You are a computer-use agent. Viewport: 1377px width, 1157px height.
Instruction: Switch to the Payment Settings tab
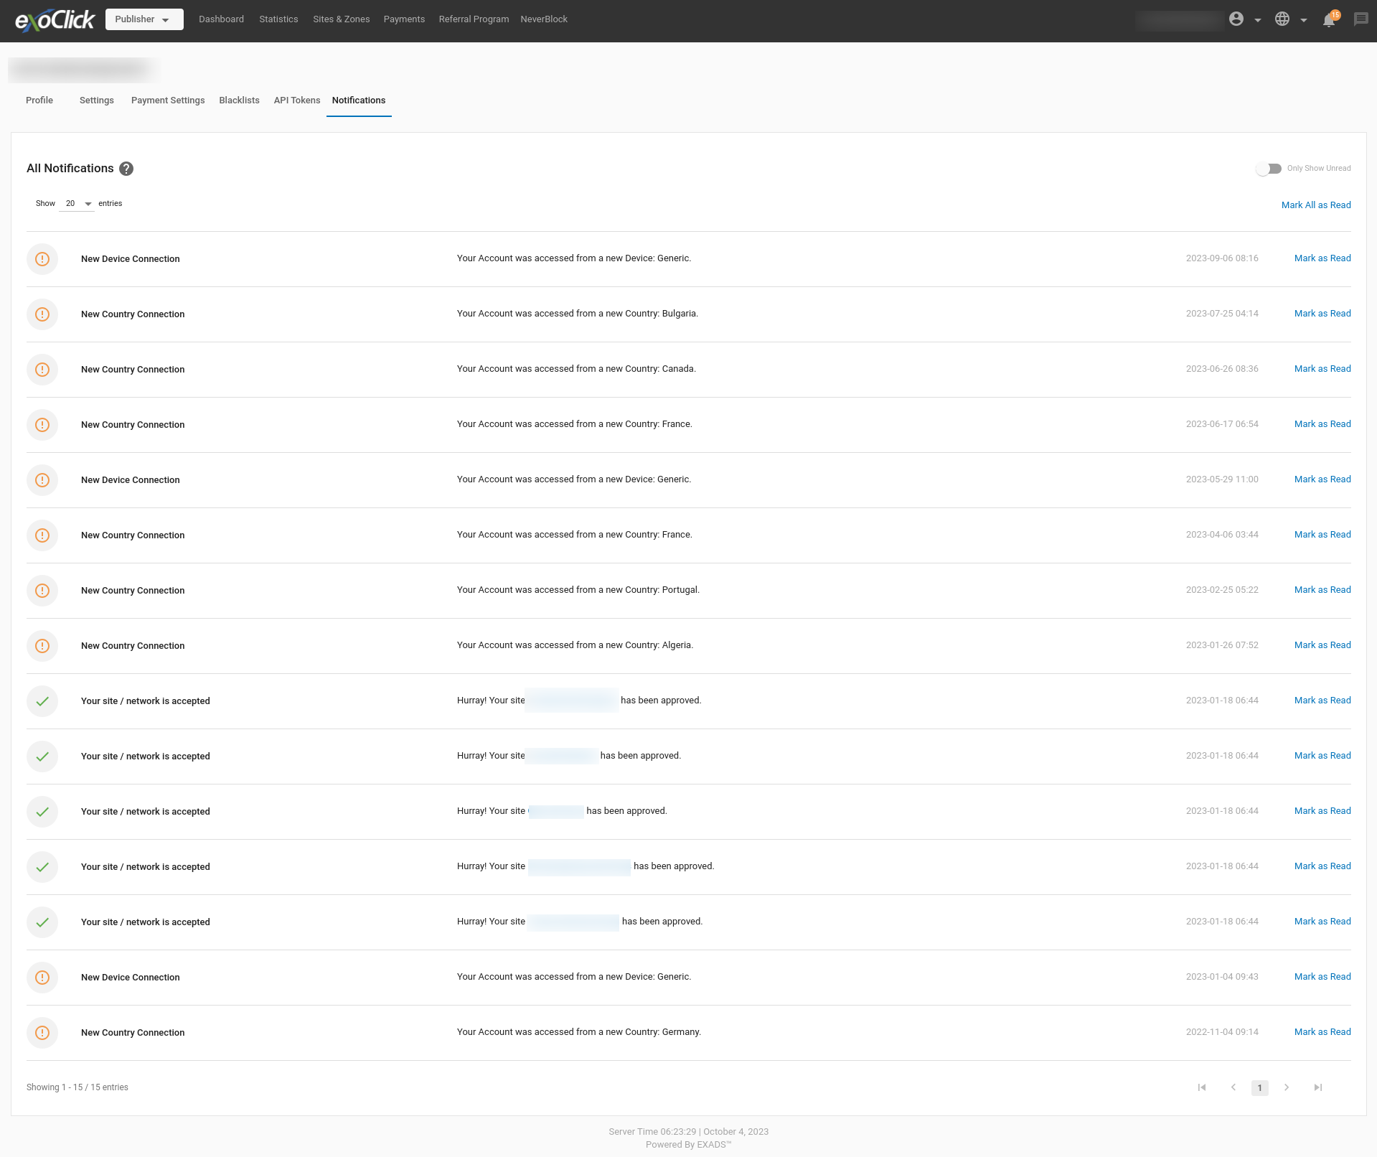pos(168,100)
